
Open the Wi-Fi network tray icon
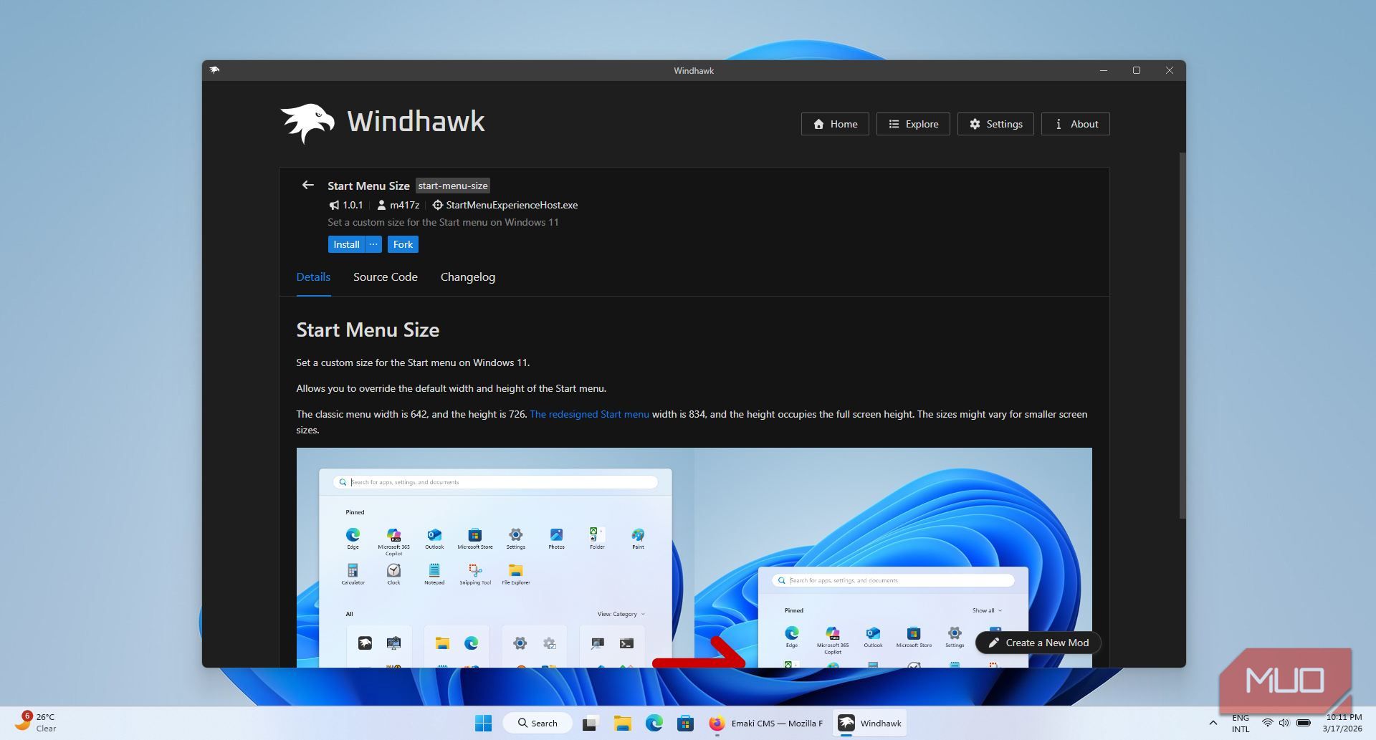coord(1267,723)
